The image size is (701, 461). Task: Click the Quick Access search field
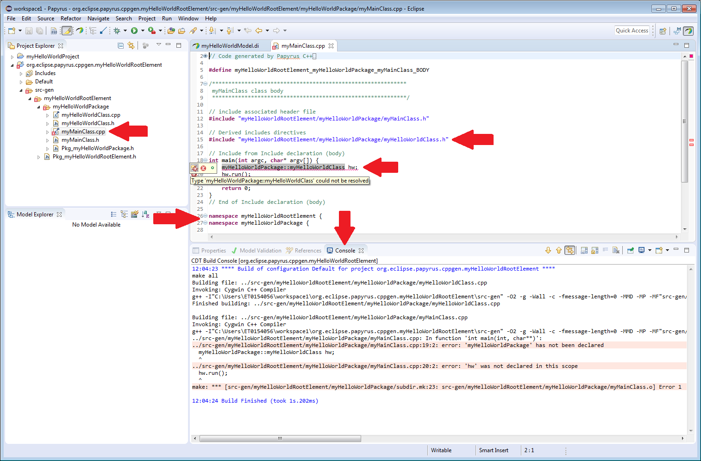coord(632,31)
